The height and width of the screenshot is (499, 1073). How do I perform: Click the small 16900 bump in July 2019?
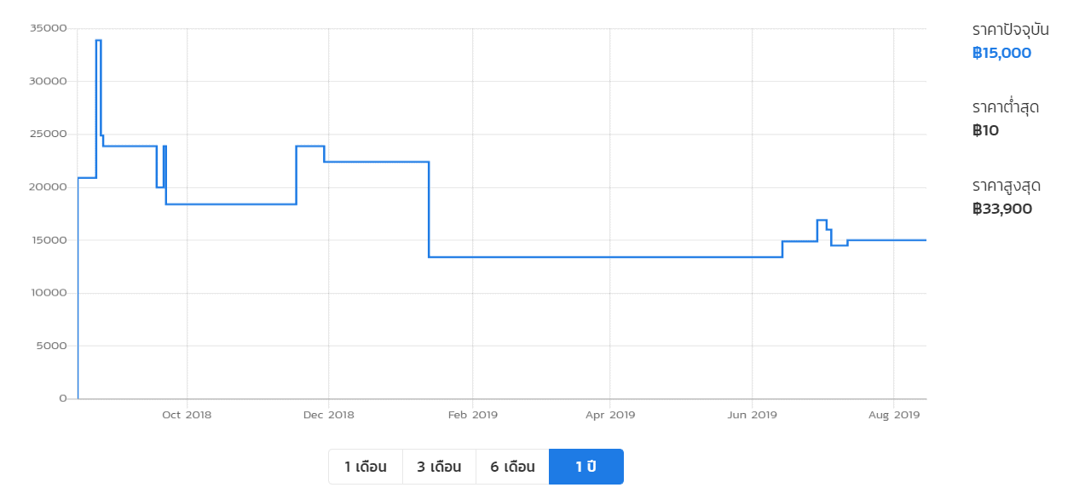coord(822,220)
